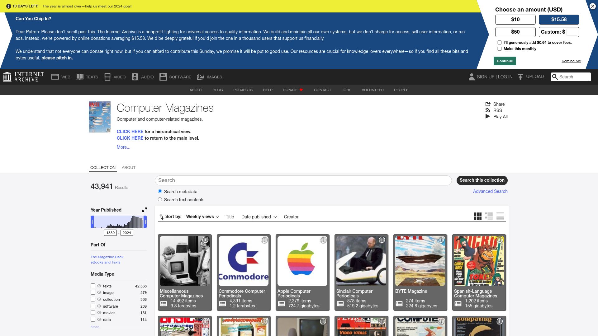Open the Audio section icon

pos(135,77)
